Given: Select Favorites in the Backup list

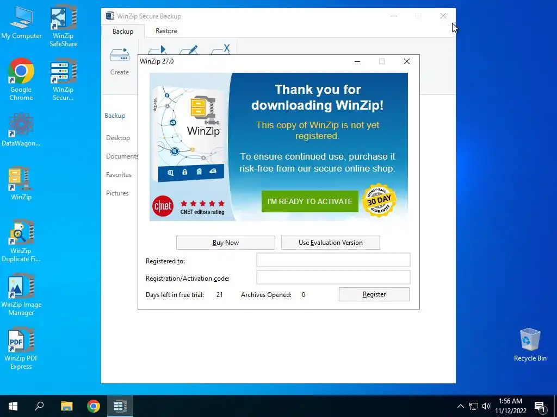Looking at the screenshot, I should tap(119, 175).
